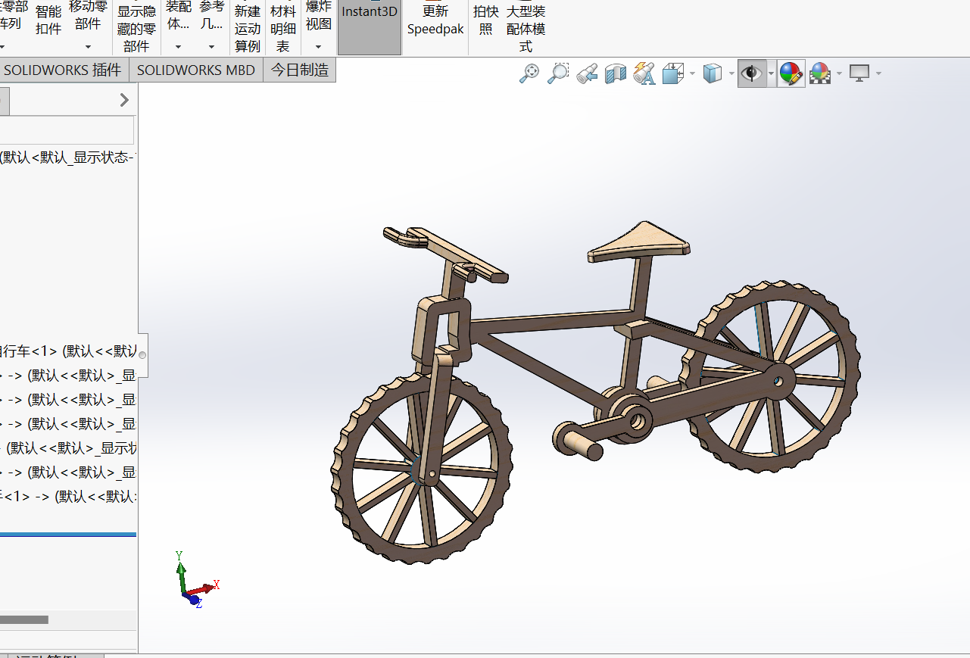Select the Zoom to Area tool
970x658 pixels.
(558, 73)
